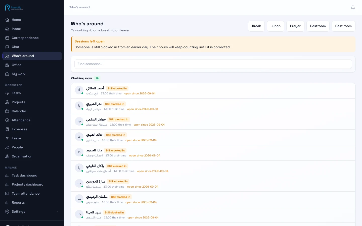Focus the Find someone search field

pyautogui.click(x=213, y=64)
